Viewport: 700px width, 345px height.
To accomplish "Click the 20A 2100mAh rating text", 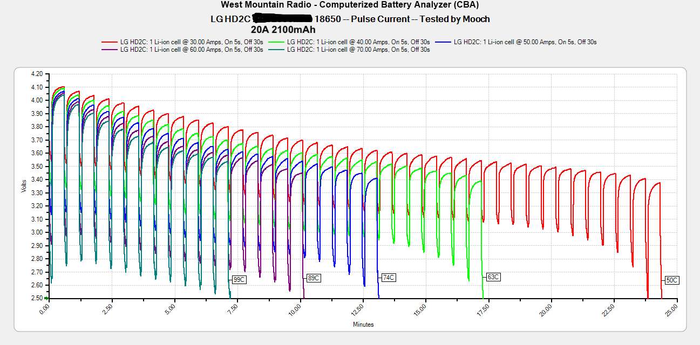I will 283,29.
